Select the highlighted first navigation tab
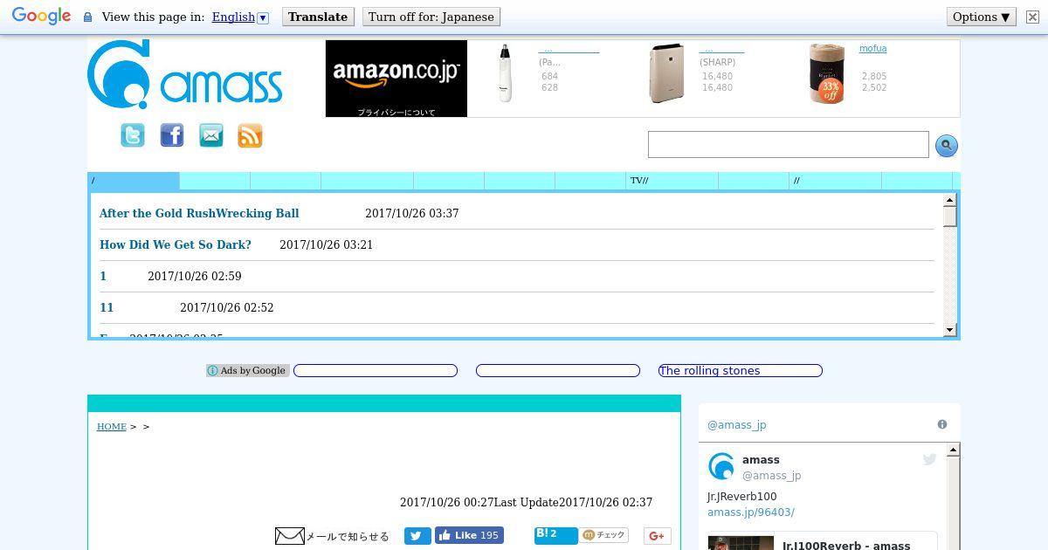Viewport: 1048px width, 550px height. click(x=134, y=181)
